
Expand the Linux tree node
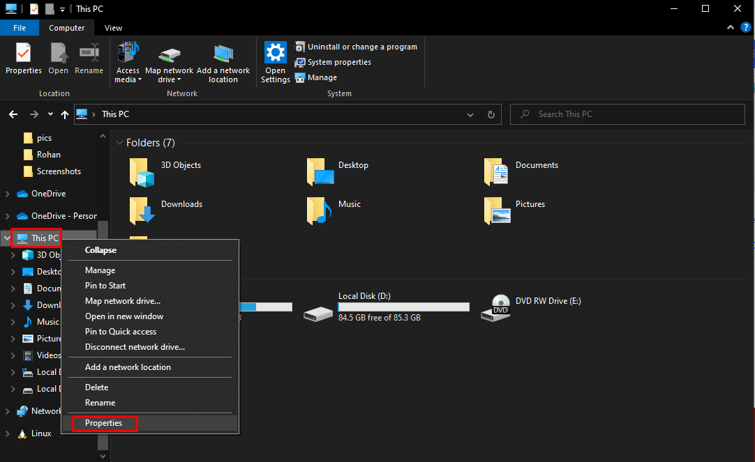(7, 433)
